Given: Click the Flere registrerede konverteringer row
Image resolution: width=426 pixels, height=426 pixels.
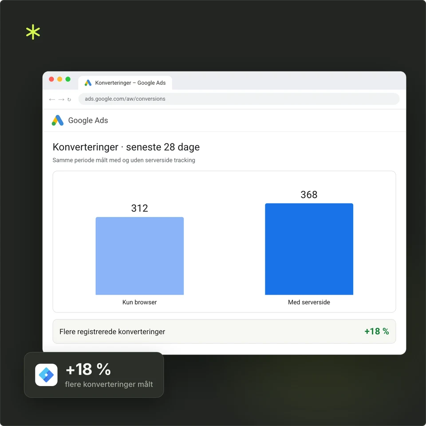Looking at the screenshot, I should point(224,331).
